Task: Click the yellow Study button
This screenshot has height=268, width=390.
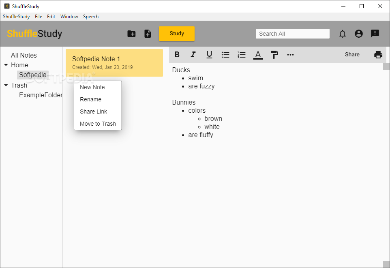Action: [x=177, y=33]
